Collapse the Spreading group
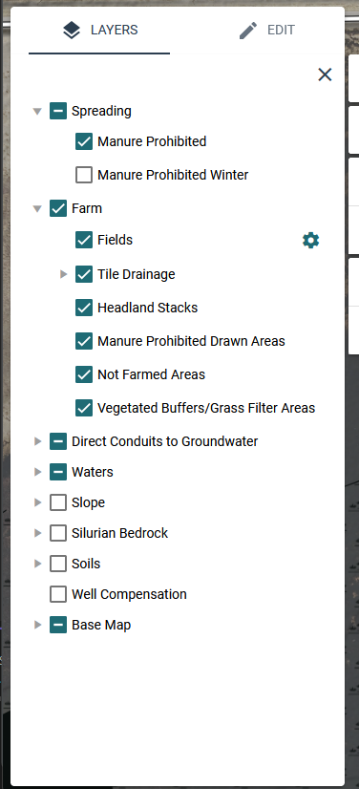 (37, 111)
